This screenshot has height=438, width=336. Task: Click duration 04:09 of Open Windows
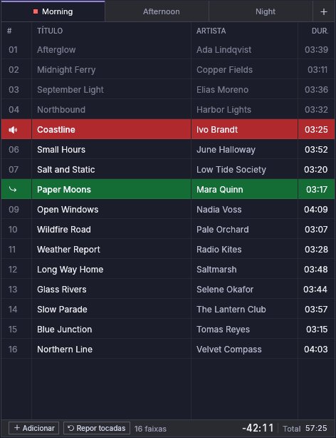316,210
